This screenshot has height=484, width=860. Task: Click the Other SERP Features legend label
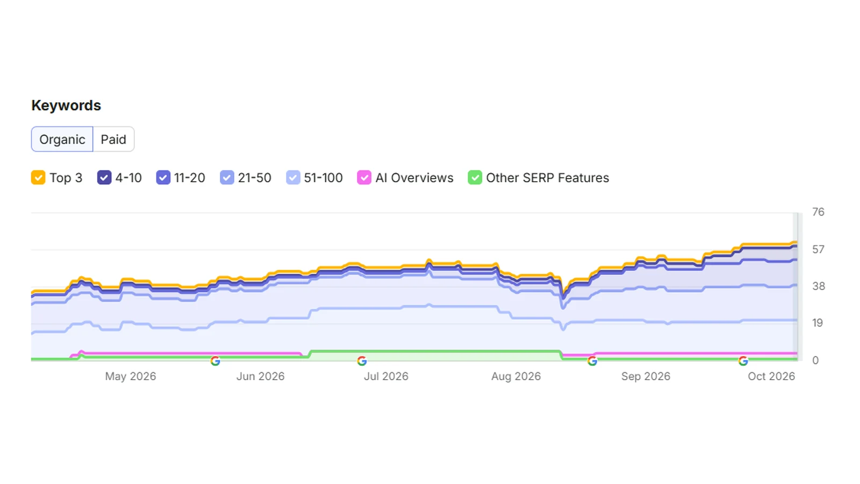548,177
